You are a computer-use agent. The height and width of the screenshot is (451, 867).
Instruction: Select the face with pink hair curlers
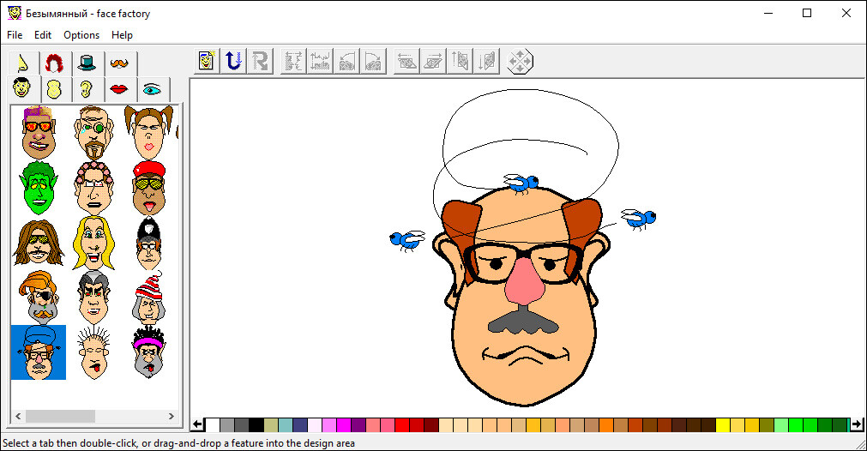[93, 188]
